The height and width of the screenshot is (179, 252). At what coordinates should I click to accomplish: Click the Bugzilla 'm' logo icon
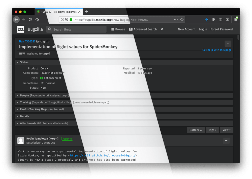coord(21,29)
